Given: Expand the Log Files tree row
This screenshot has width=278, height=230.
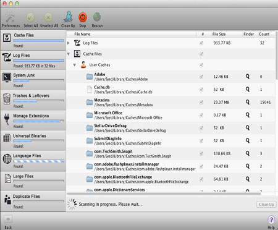Looking at the screenshot, I should (x=69, y=43).
